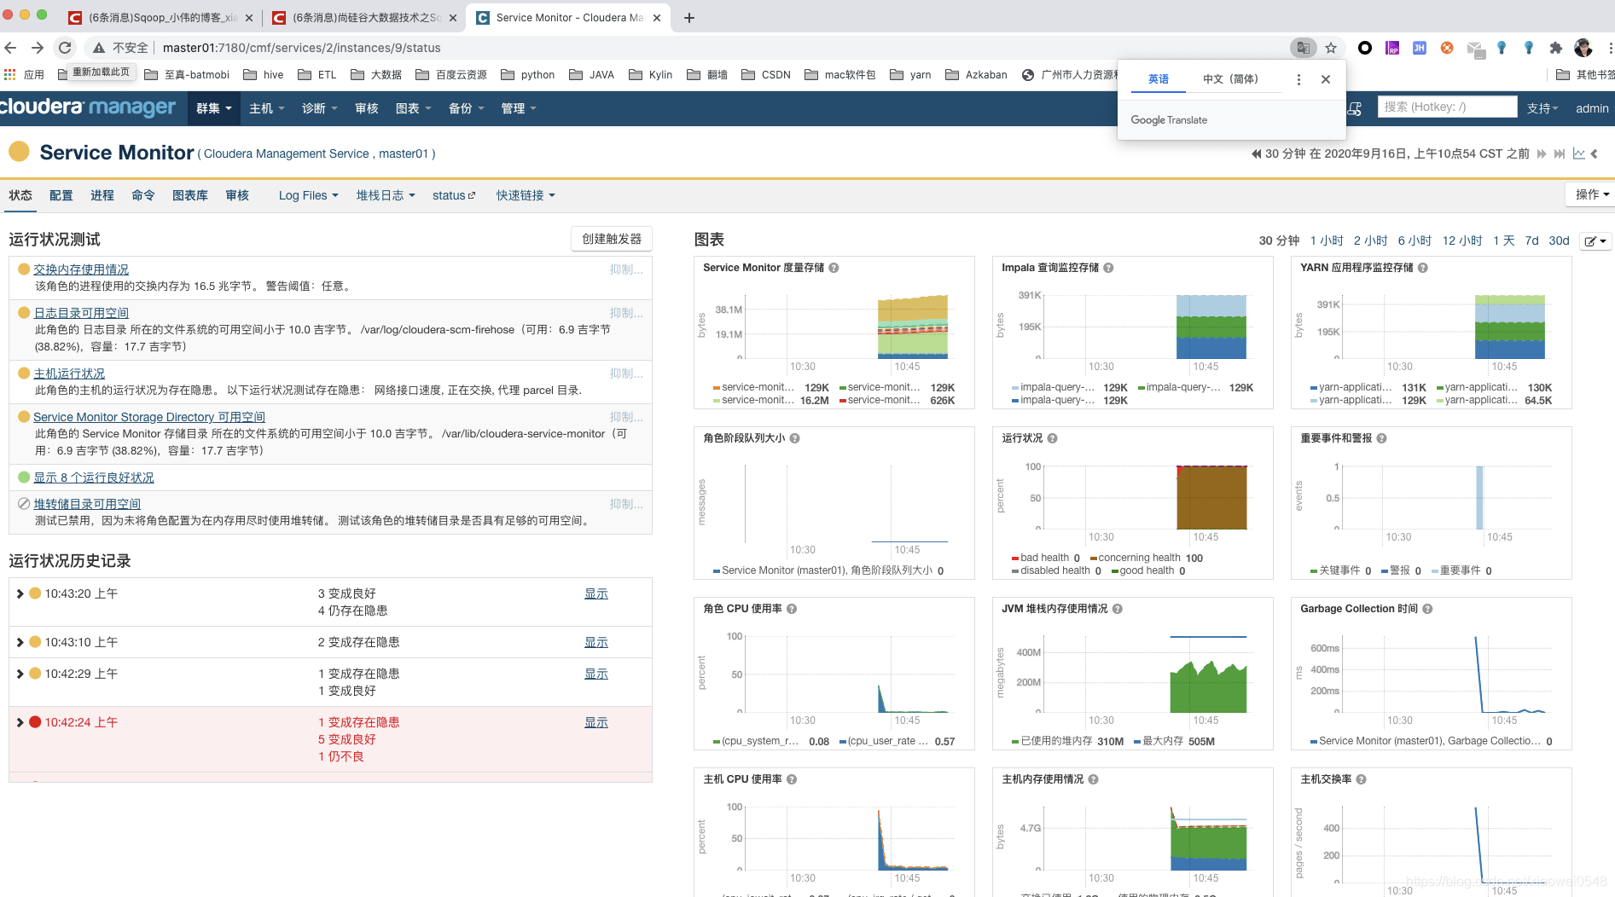Open the 日志目录可用空间 link
1615x897 pixels.
81,313
